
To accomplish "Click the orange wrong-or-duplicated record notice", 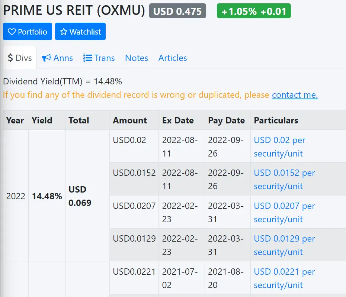I will tap(136, 95).
